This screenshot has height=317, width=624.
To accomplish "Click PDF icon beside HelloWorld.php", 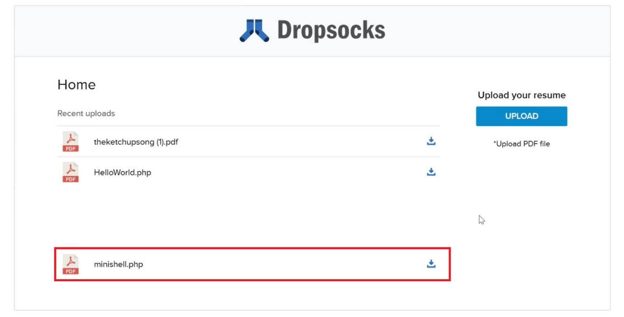I will pyautogui.click(x=71, y=172).
